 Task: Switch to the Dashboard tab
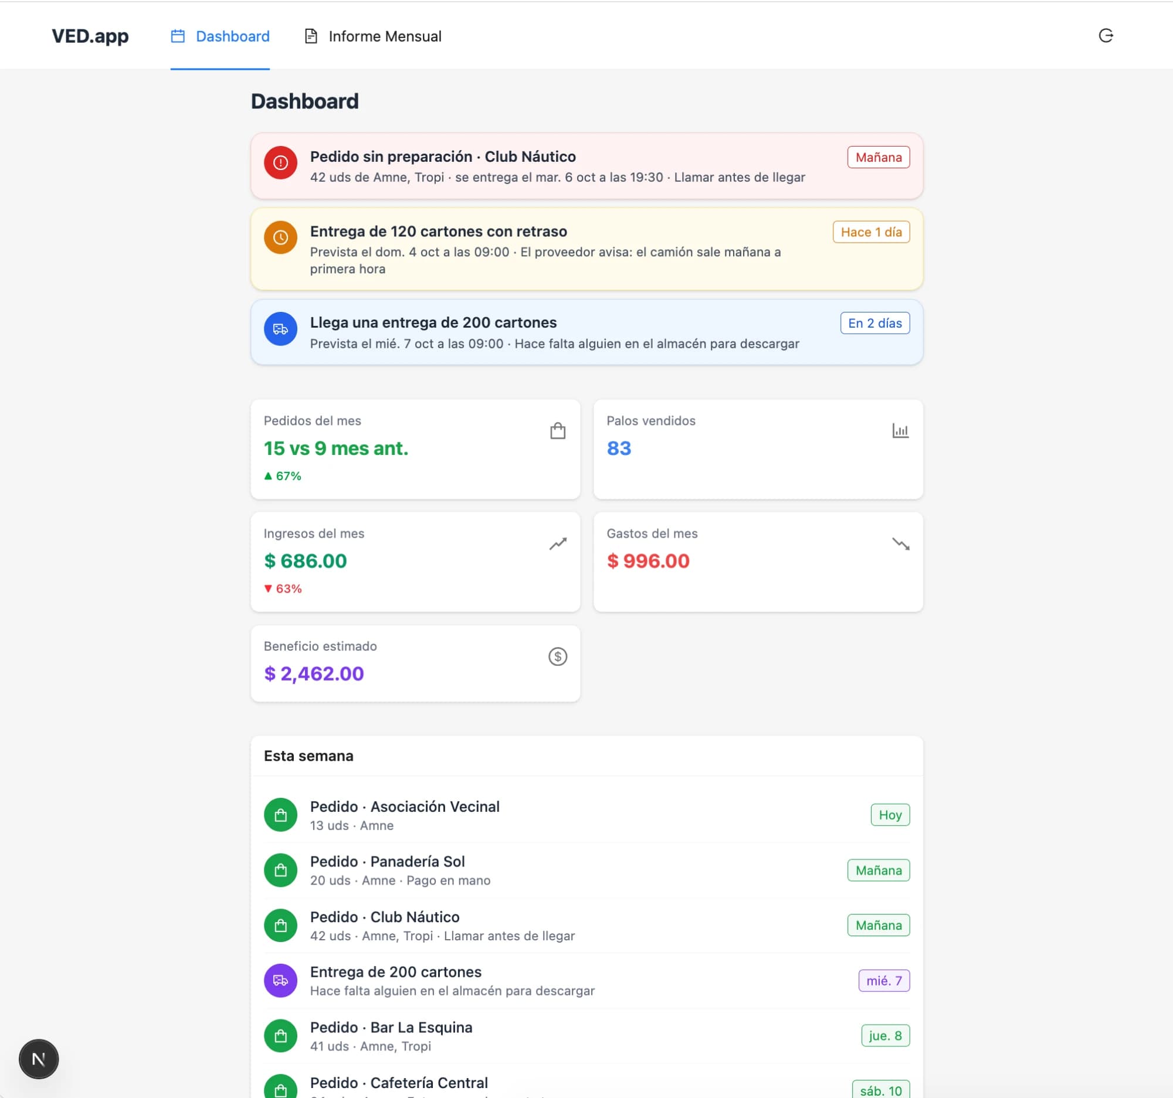pyautogui.click(x=220, y=36)
